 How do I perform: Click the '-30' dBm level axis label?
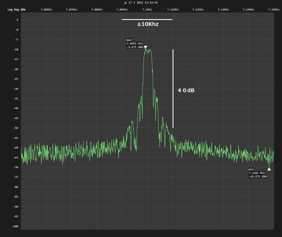pyautogui.click(x=16, y=89)
